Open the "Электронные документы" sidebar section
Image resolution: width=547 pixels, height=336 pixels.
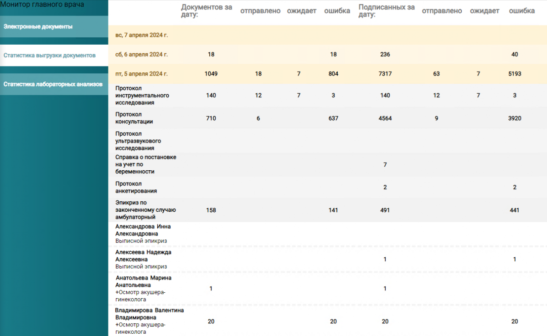tap(54, 27)
